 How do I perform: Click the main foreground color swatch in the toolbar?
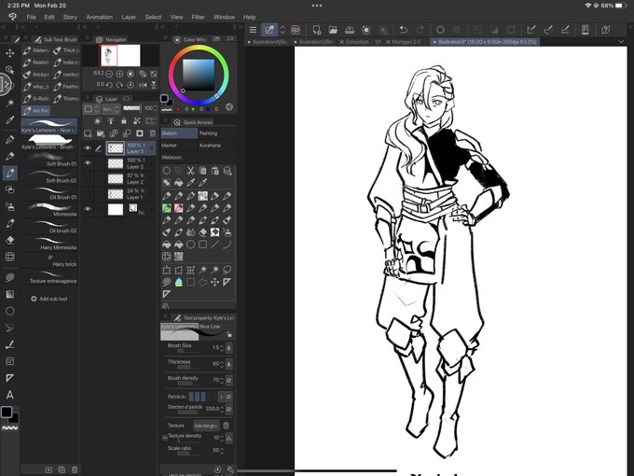click(7, 412)
